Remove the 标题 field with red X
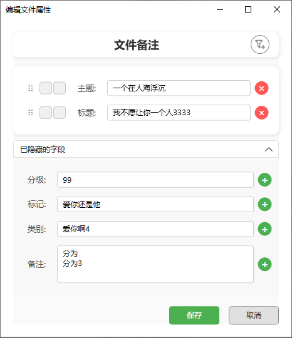Image resolution: width=292 pixels, height=338 pixels. coord(261,113)
